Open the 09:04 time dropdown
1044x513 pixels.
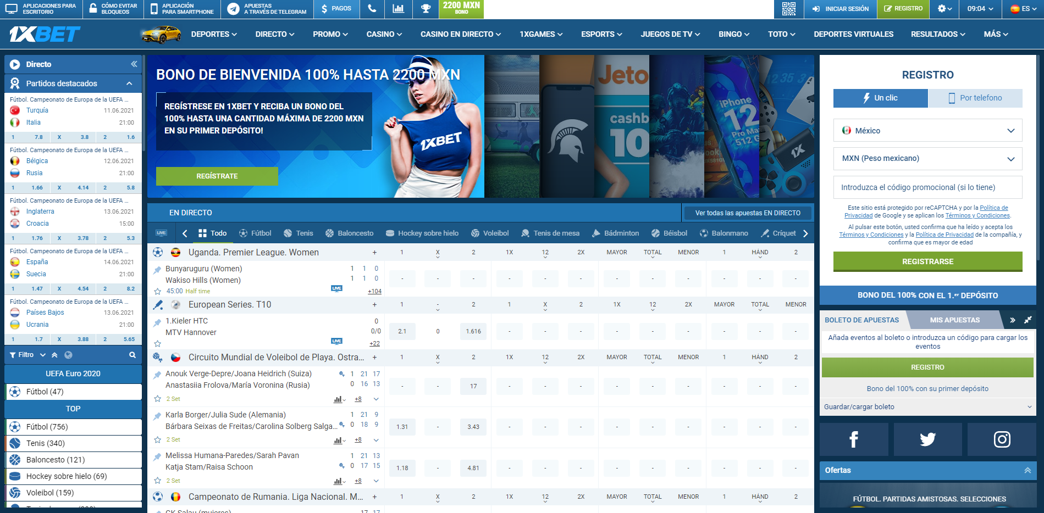[x=981, y=9]
